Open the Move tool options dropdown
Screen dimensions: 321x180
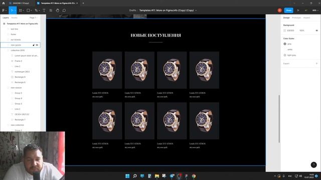pos(15,10)
